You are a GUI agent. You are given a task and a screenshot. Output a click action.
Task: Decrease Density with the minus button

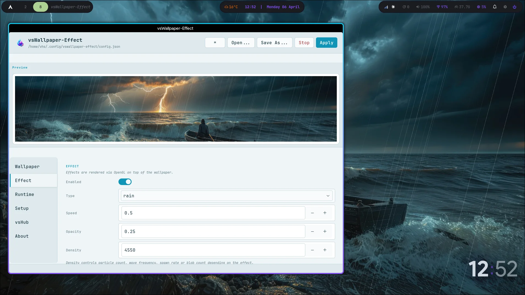click(x=312, y=250)
